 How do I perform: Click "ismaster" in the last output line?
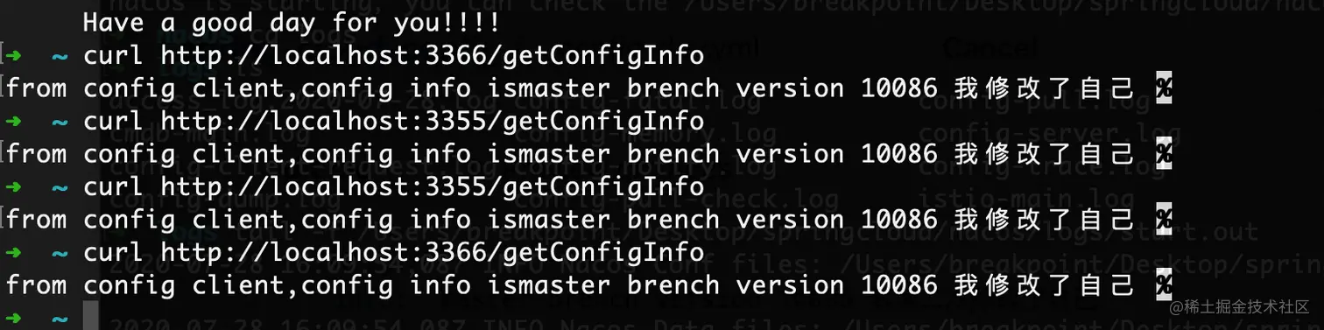click(549, 284)
